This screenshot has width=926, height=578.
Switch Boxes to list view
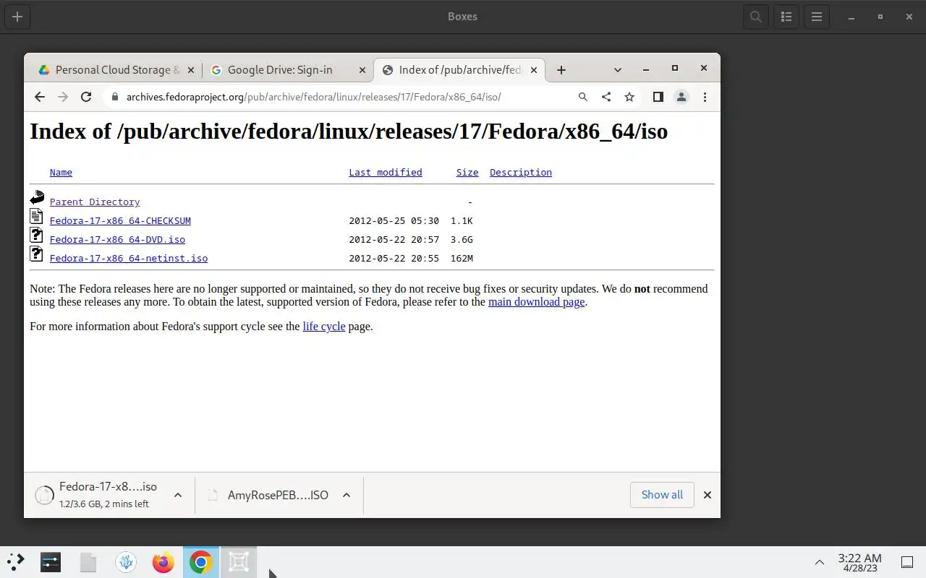click(x=786, y=17)
